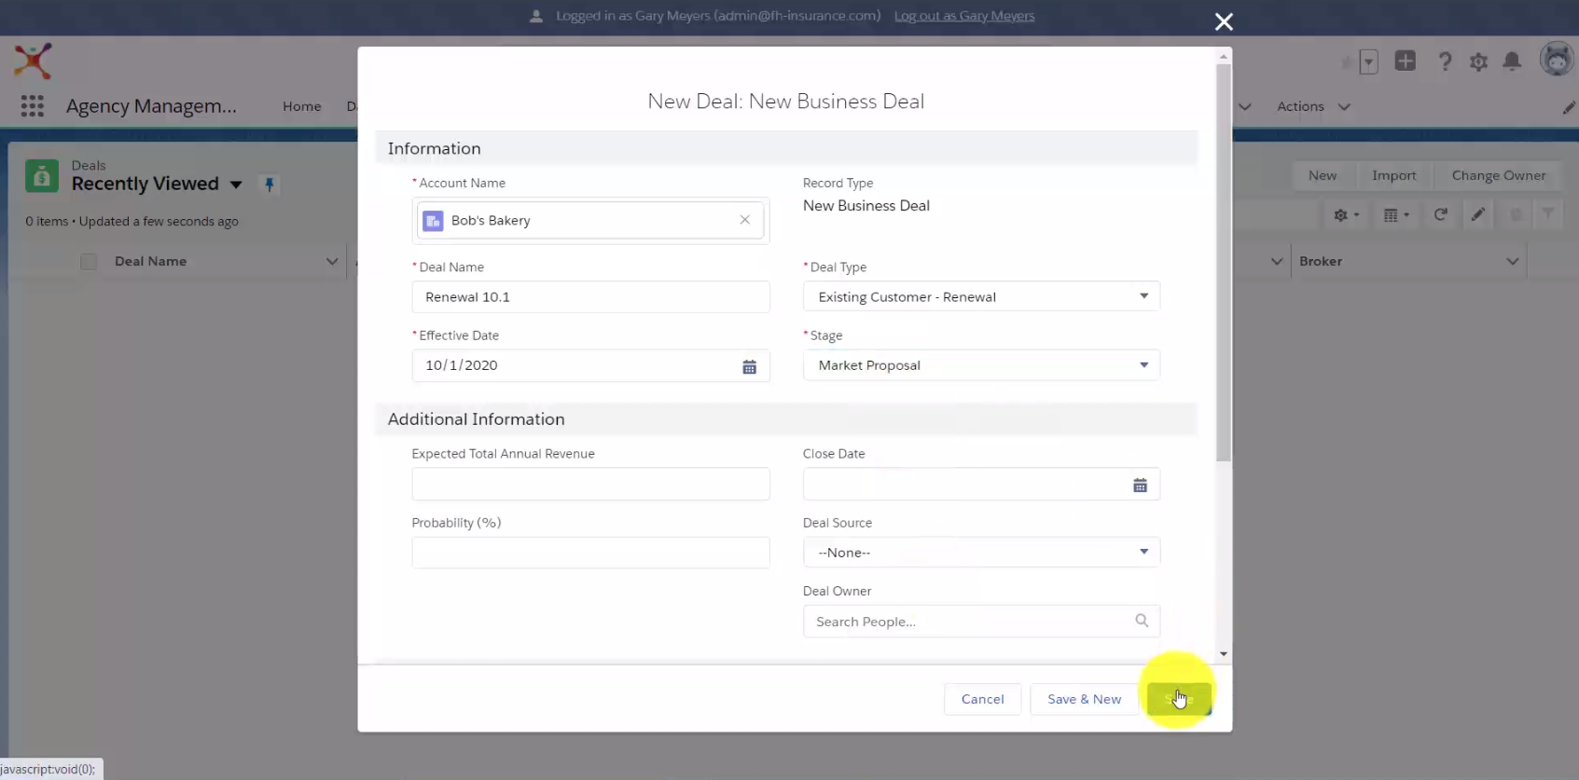Viewport: 1579px width, 780px height.
Task: Open the Deal Name column chevron menu
Action: click(x=332, y=262)
